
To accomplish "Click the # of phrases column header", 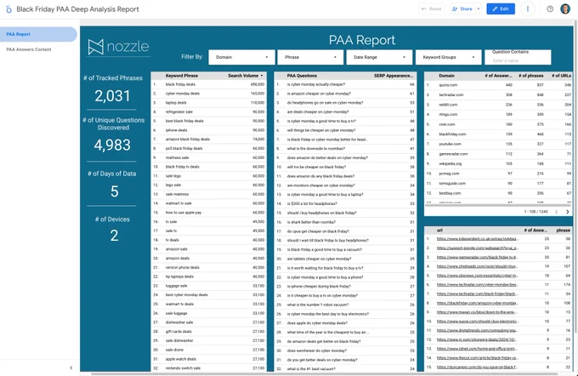I will (530, 76).
